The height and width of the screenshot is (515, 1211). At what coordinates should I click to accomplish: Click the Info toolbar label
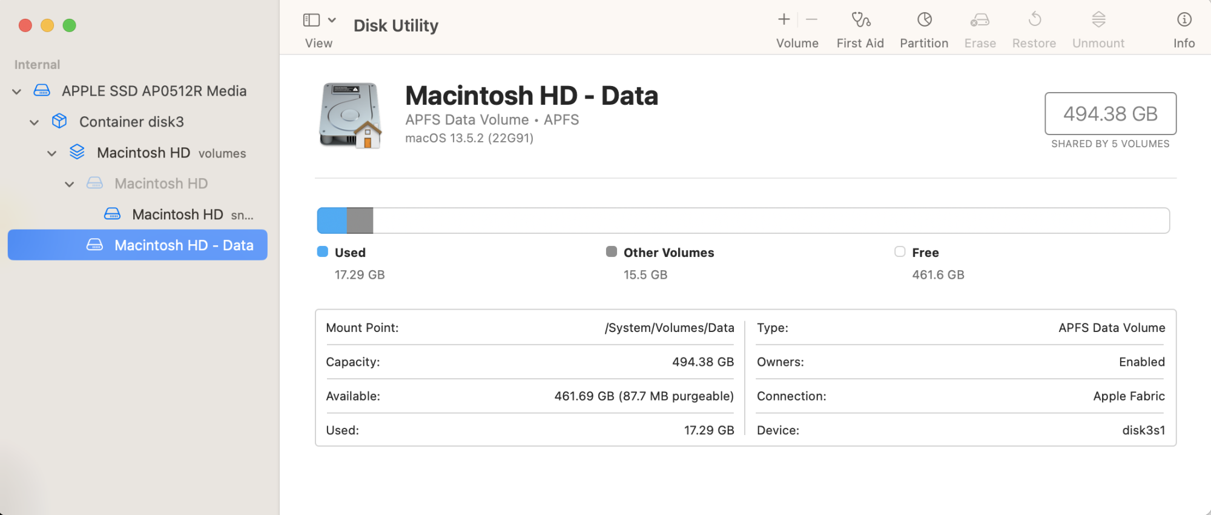point(1184,44)
